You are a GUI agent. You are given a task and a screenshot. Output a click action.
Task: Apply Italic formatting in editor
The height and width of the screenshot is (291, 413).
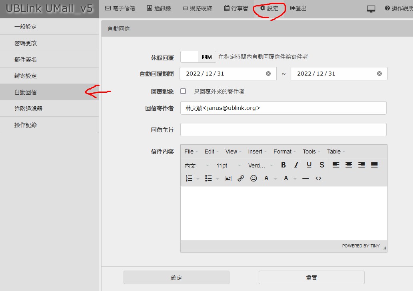coord(296,165)
